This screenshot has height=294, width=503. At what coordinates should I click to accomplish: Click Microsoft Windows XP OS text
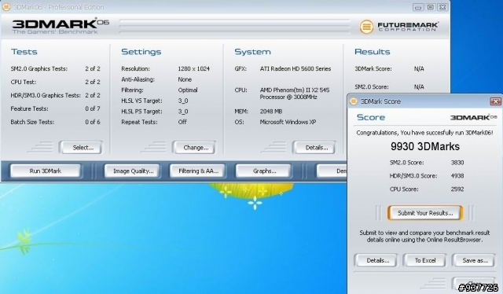[288, 122]
